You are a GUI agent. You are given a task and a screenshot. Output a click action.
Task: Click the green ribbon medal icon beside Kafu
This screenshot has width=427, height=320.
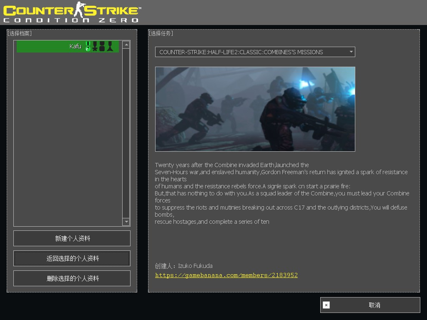tap(88, 46)
